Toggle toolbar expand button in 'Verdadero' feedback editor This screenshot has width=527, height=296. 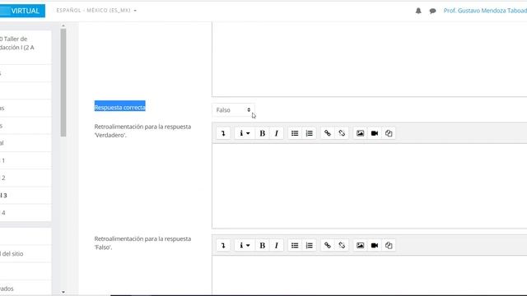tap(223, 133)
